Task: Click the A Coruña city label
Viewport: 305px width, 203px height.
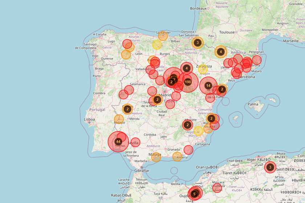Action: point(99,34)
